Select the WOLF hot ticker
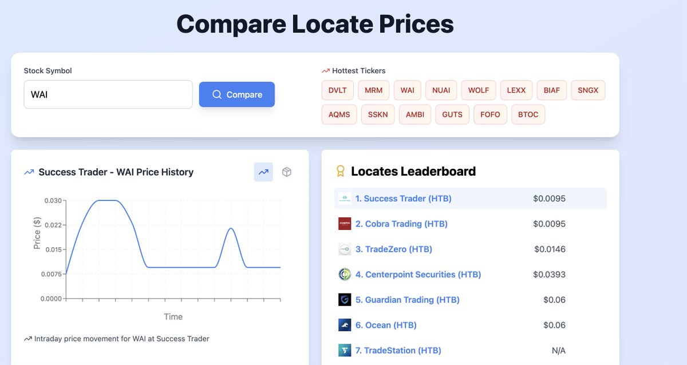687x365 pixels. tap(479, 90)
